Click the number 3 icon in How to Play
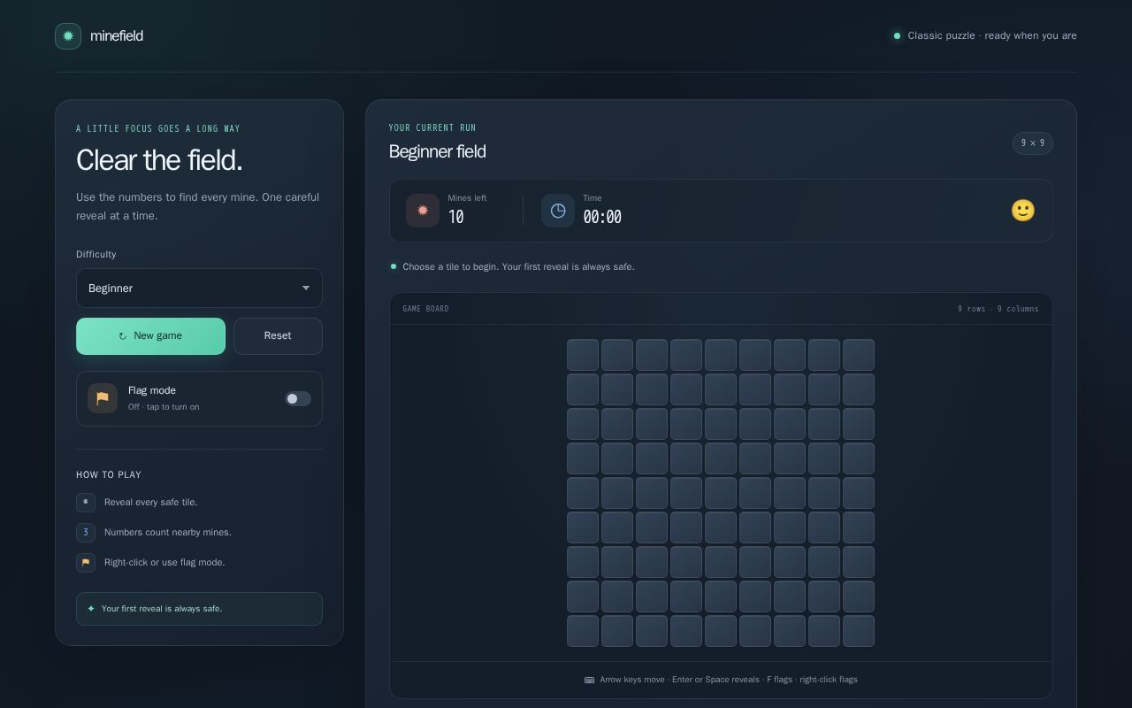Image resolution: width=1132 pixels, height=708 pixels. pos(86,533)
